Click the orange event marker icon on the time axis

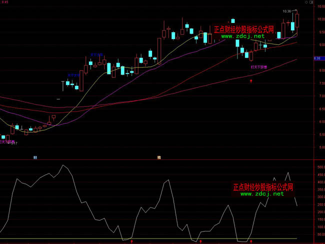coord(158,157)
